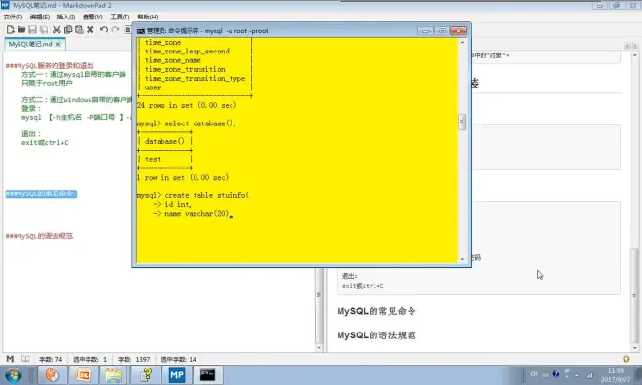Click the 选中字数: 14 status entry

(178, 359)
